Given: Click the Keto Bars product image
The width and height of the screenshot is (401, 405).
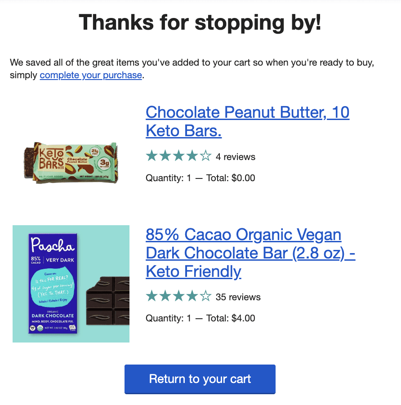Looking at the screenshot, I should click(71, 162).
